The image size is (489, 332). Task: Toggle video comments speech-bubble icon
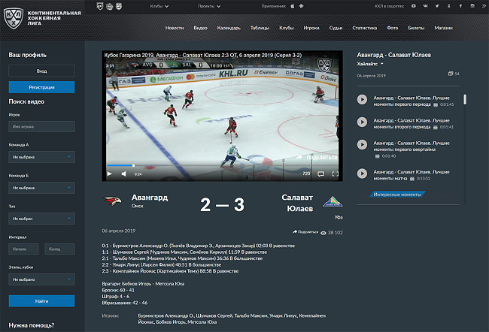tap(321, 174)
